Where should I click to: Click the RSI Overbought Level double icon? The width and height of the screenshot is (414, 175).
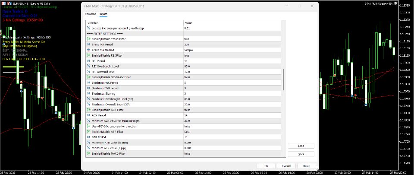tap(88, 67)
